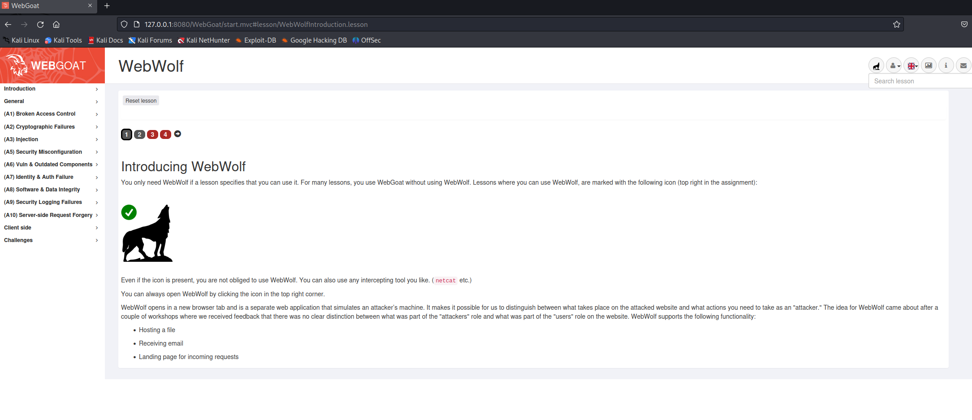Click the tracking protection shield icon
This screenshot has height=420, width=972.
(x=124, y=24)
